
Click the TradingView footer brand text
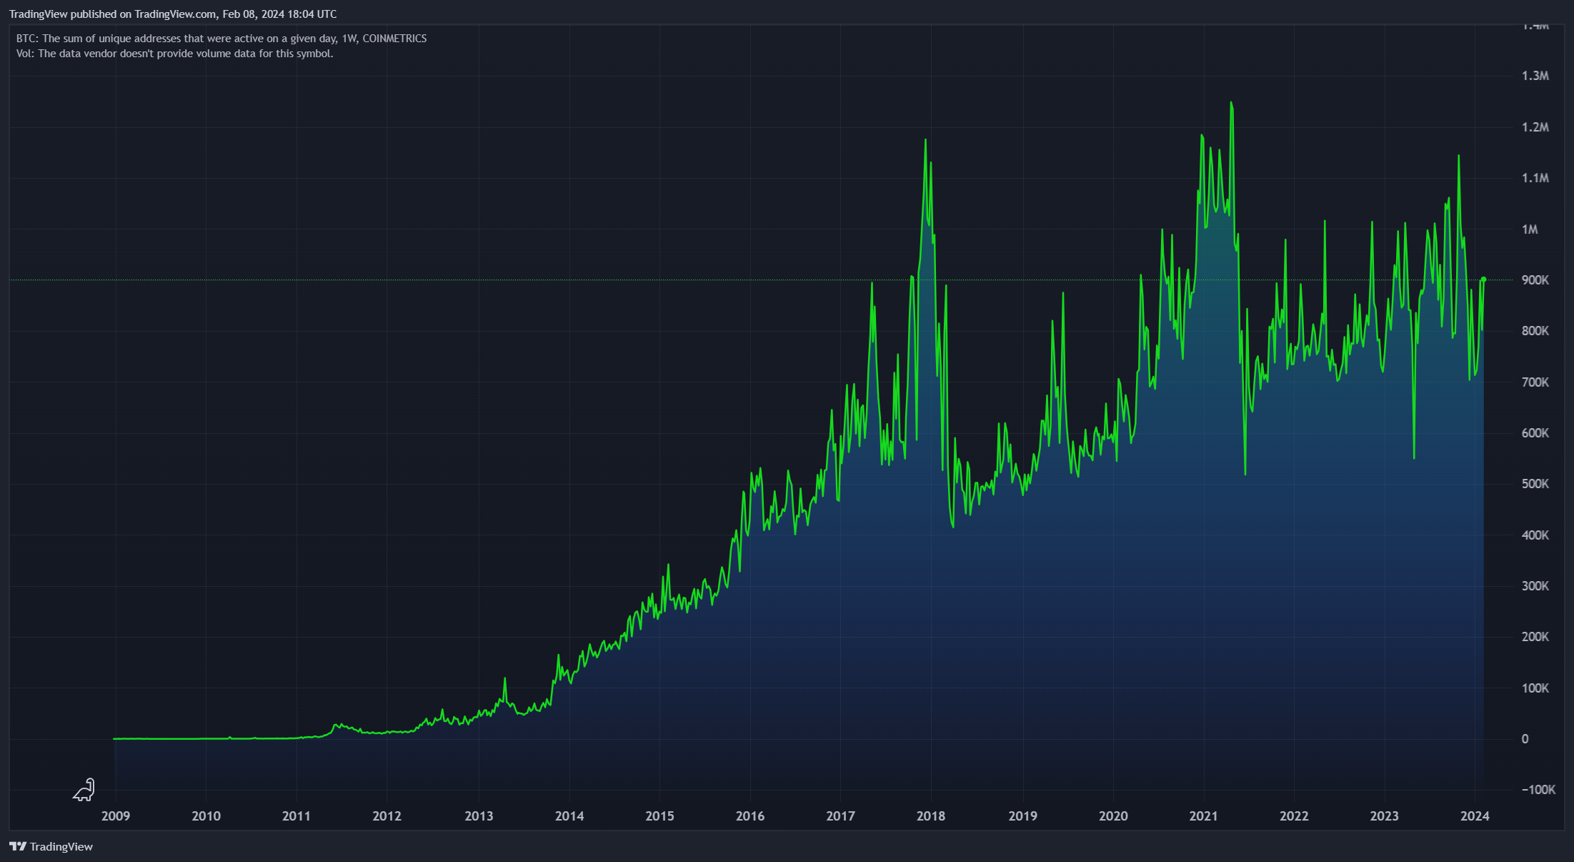click(61, 846)
